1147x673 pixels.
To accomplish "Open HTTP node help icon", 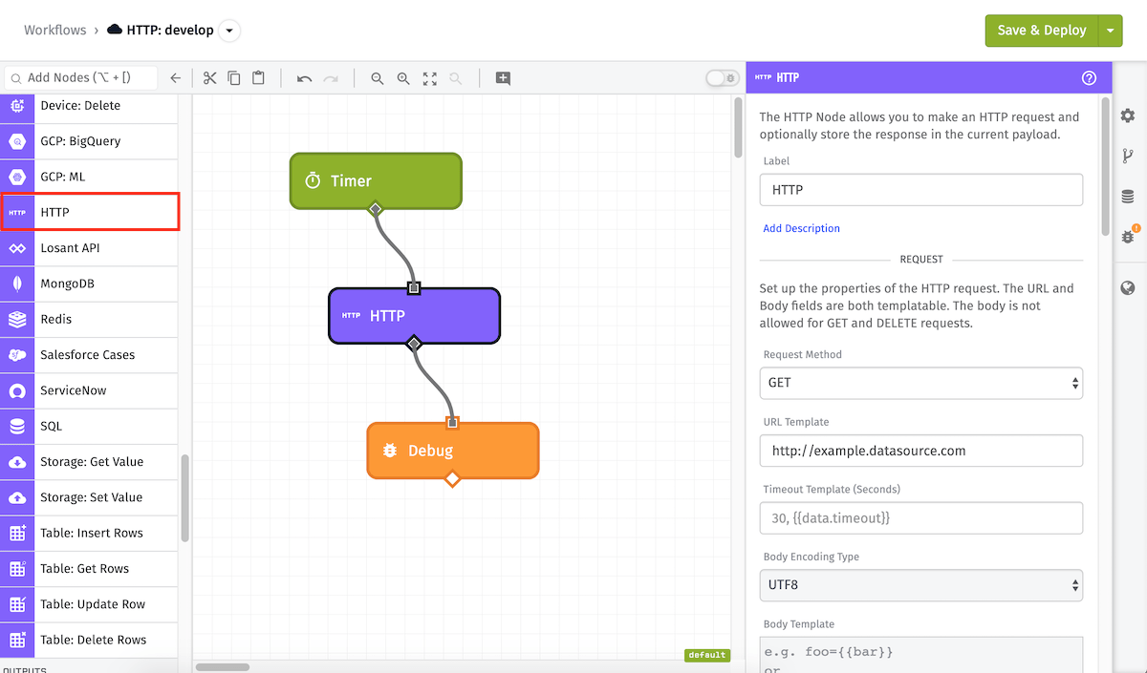I will coord(1089,78).
